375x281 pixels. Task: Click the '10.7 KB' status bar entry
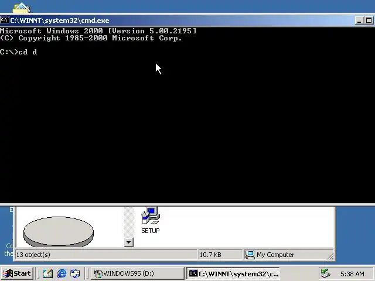point(210,255)
